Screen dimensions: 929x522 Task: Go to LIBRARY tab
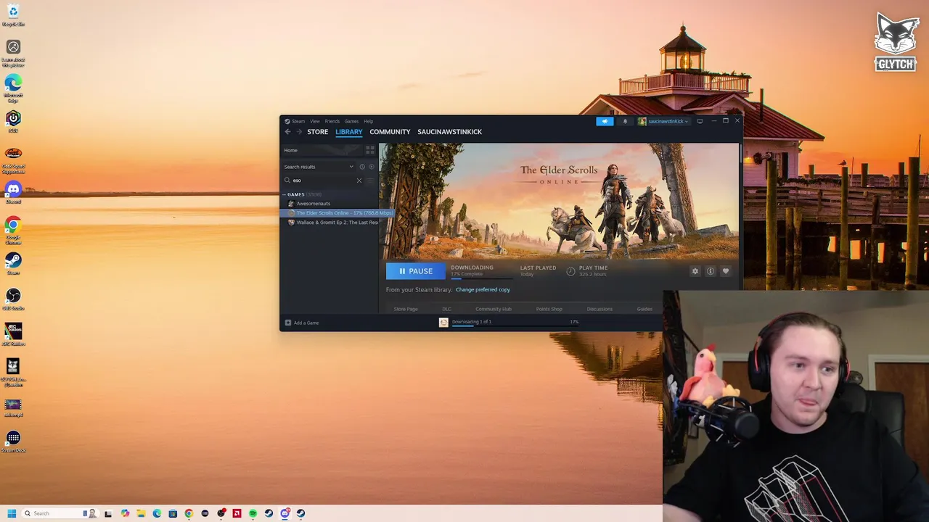(349, 132)
